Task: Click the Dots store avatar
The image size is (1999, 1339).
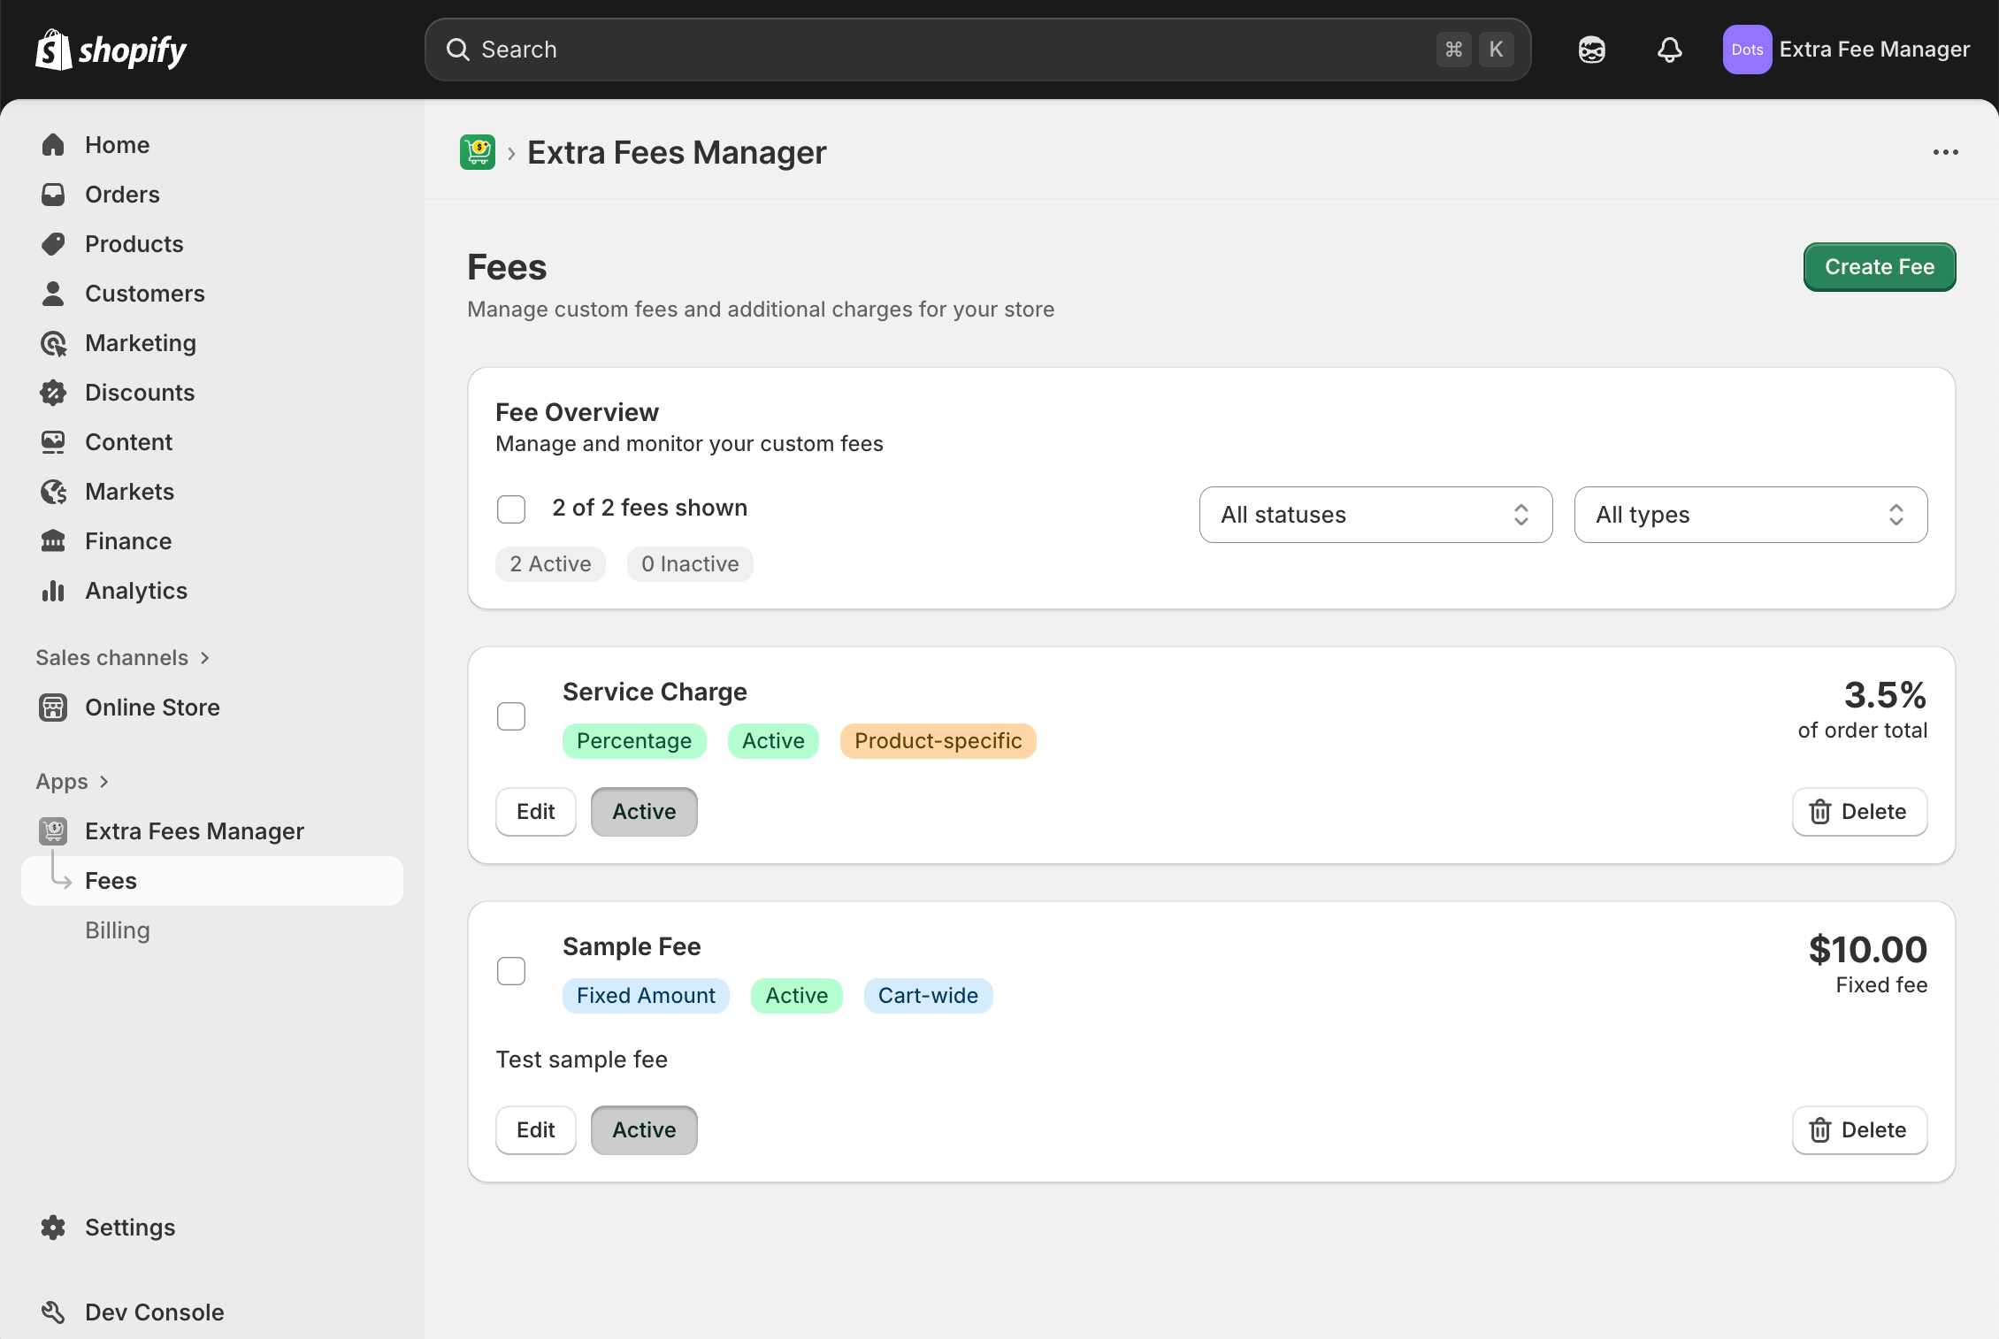Action: click(x=1746, y=50)
